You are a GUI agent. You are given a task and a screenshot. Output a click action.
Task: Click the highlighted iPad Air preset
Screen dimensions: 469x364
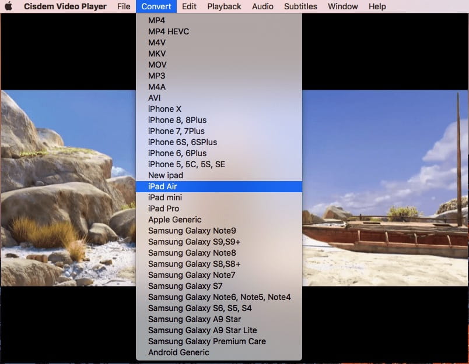click(x=219, y=186)
